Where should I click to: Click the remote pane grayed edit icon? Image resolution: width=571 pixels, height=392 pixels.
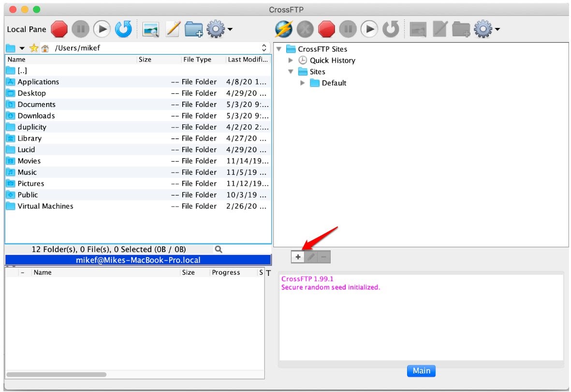coord(440,29)
